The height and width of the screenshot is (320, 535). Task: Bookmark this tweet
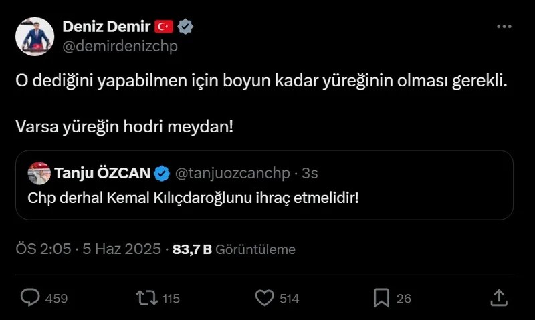381,297
